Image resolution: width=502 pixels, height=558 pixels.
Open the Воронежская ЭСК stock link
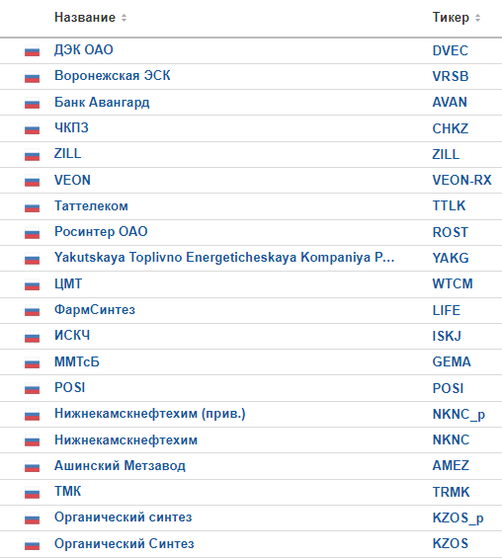click(x=112, y=76)
